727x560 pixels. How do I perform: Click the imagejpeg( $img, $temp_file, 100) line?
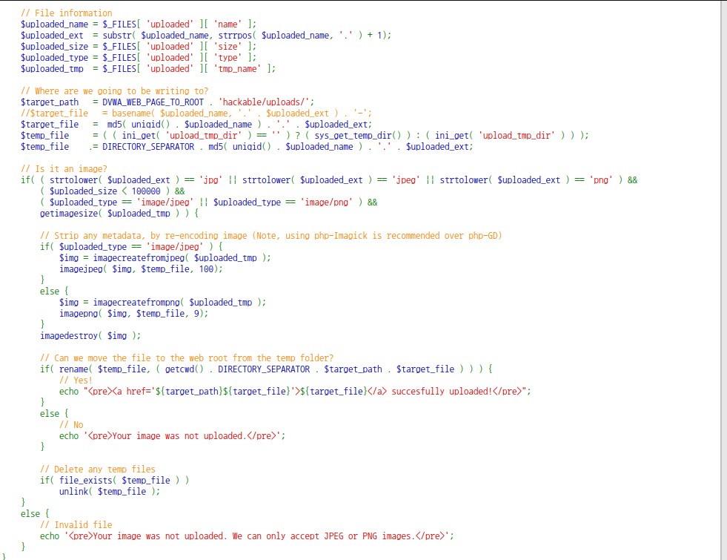tap(141, 269)
